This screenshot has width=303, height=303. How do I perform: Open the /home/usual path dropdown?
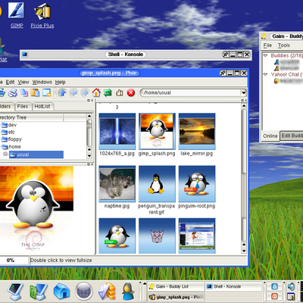click(243, 92)
